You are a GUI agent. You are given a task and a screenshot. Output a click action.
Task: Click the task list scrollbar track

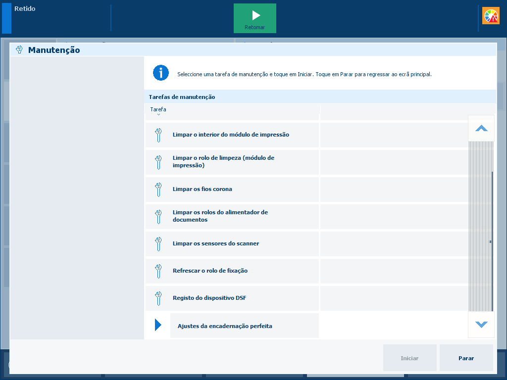point(481,226)
